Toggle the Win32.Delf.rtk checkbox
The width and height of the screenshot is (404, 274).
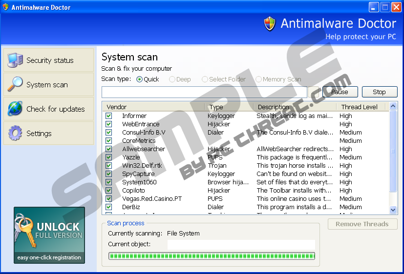109,166
